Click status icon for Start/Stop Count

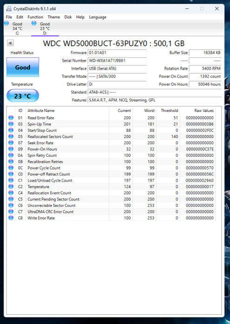click(11, 130)
